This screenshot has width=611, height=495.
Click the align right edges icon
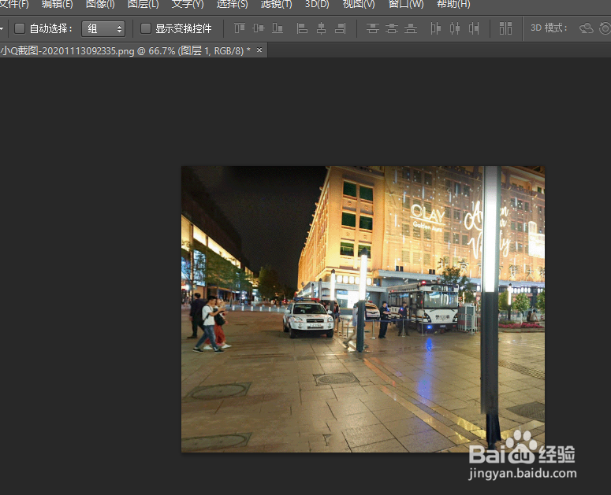point(340,28)
